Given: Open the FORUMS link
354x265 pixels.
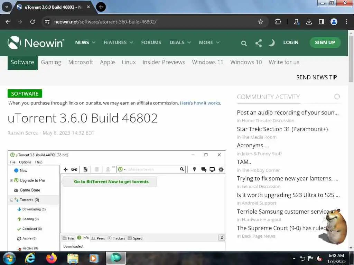Looking at the screenshot, I should 151,42.
